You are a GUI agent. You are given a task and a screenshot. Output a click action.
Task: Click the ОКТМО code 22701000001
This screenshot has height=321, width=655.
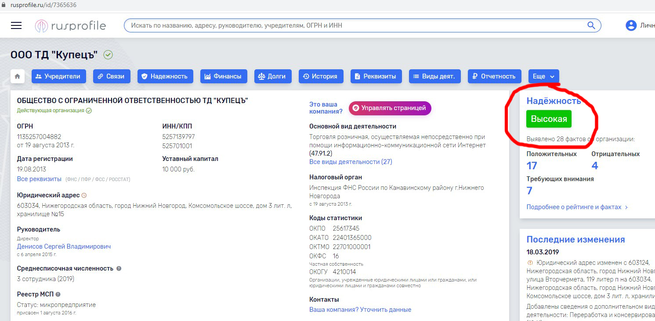[x=351, y=247]
